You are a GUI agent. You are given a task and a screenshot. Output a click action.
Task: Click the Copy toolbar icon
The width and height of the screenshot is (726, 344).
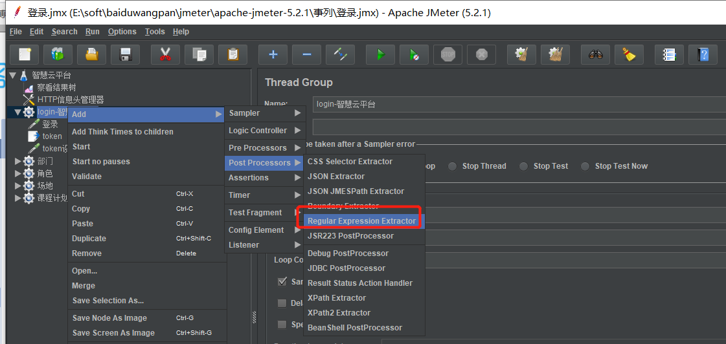[199, 54]
